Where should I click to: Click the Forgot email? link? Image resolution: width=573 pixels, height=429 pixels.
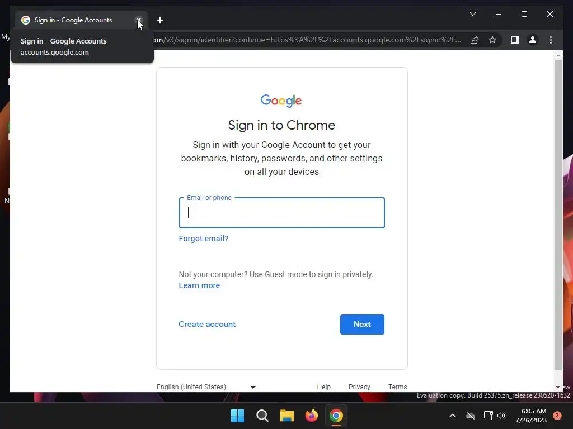pyautogui.click(x=204, y=239)
